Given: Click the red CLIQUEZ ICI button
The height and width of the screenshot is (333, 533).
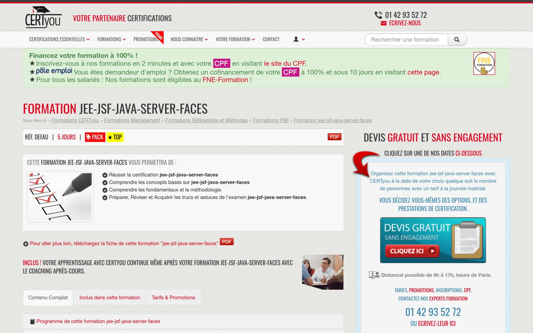Looking at the screenshot, I should point(412,251).
